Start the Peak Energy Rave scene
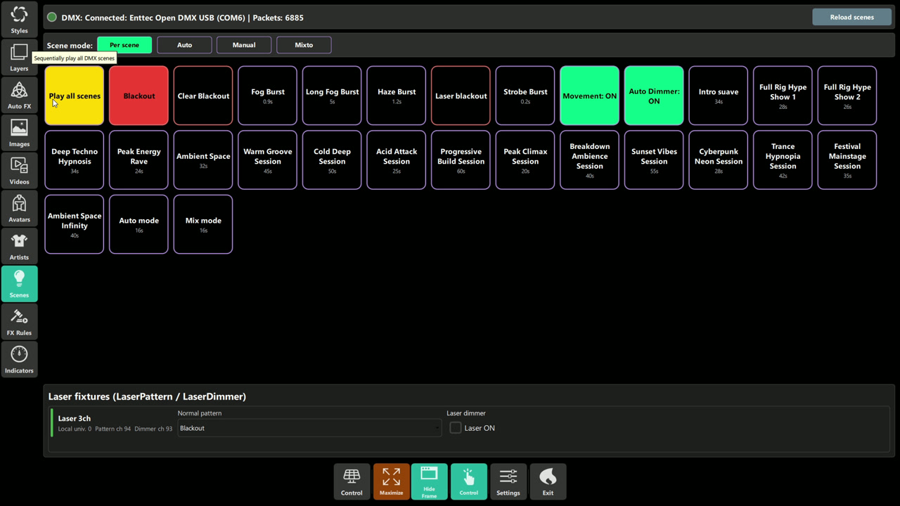This screenshot has height=506, width=900. (x=139, y=160)
